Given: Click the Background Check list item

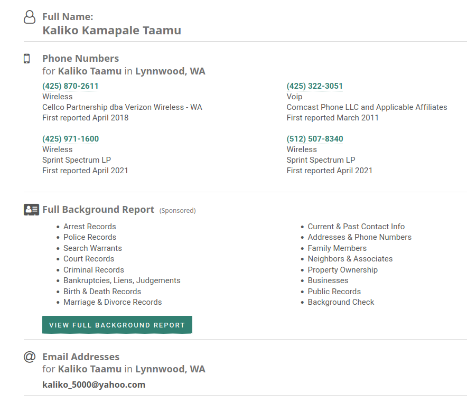Looking at the screenshot, I should coord(341,302).
